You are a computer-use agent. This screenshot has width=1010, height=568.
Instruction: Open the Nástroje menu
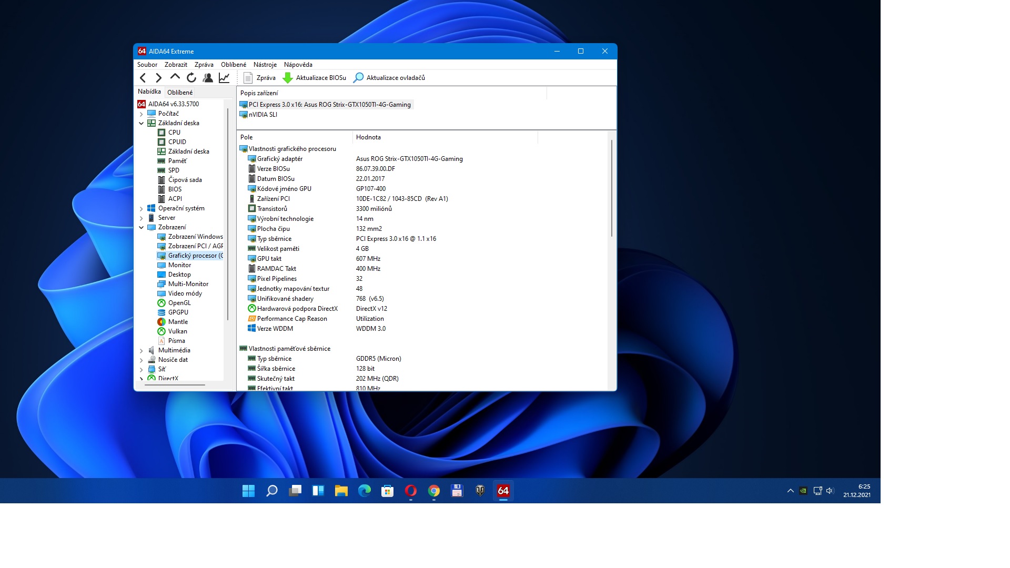pyautogui.click(x=265, y=65)
